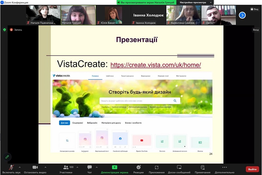Open the create.vista.com hyperlink
This screenshot has width=262, height=175.
coord(156,65)
